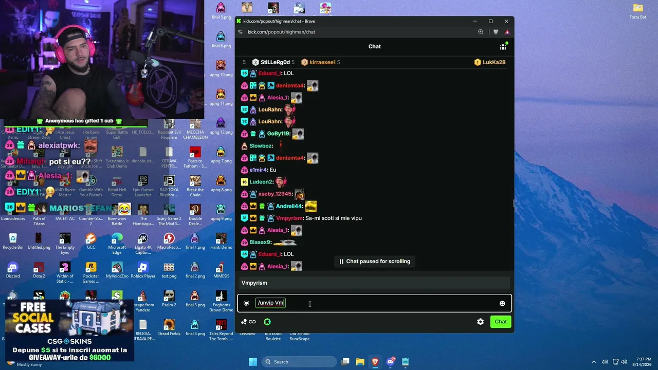Select test.png desktop file
Screen dimensions: 658x370
pos(169,270)
